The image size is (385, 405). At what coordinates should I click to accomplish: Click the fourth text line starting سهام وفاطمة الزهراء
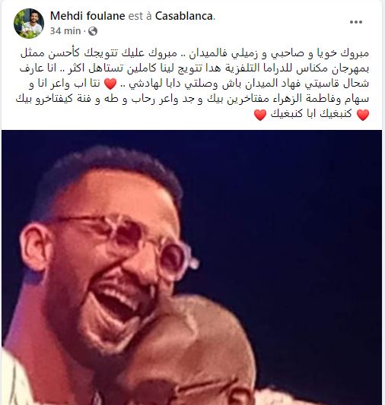coord(192,100)
